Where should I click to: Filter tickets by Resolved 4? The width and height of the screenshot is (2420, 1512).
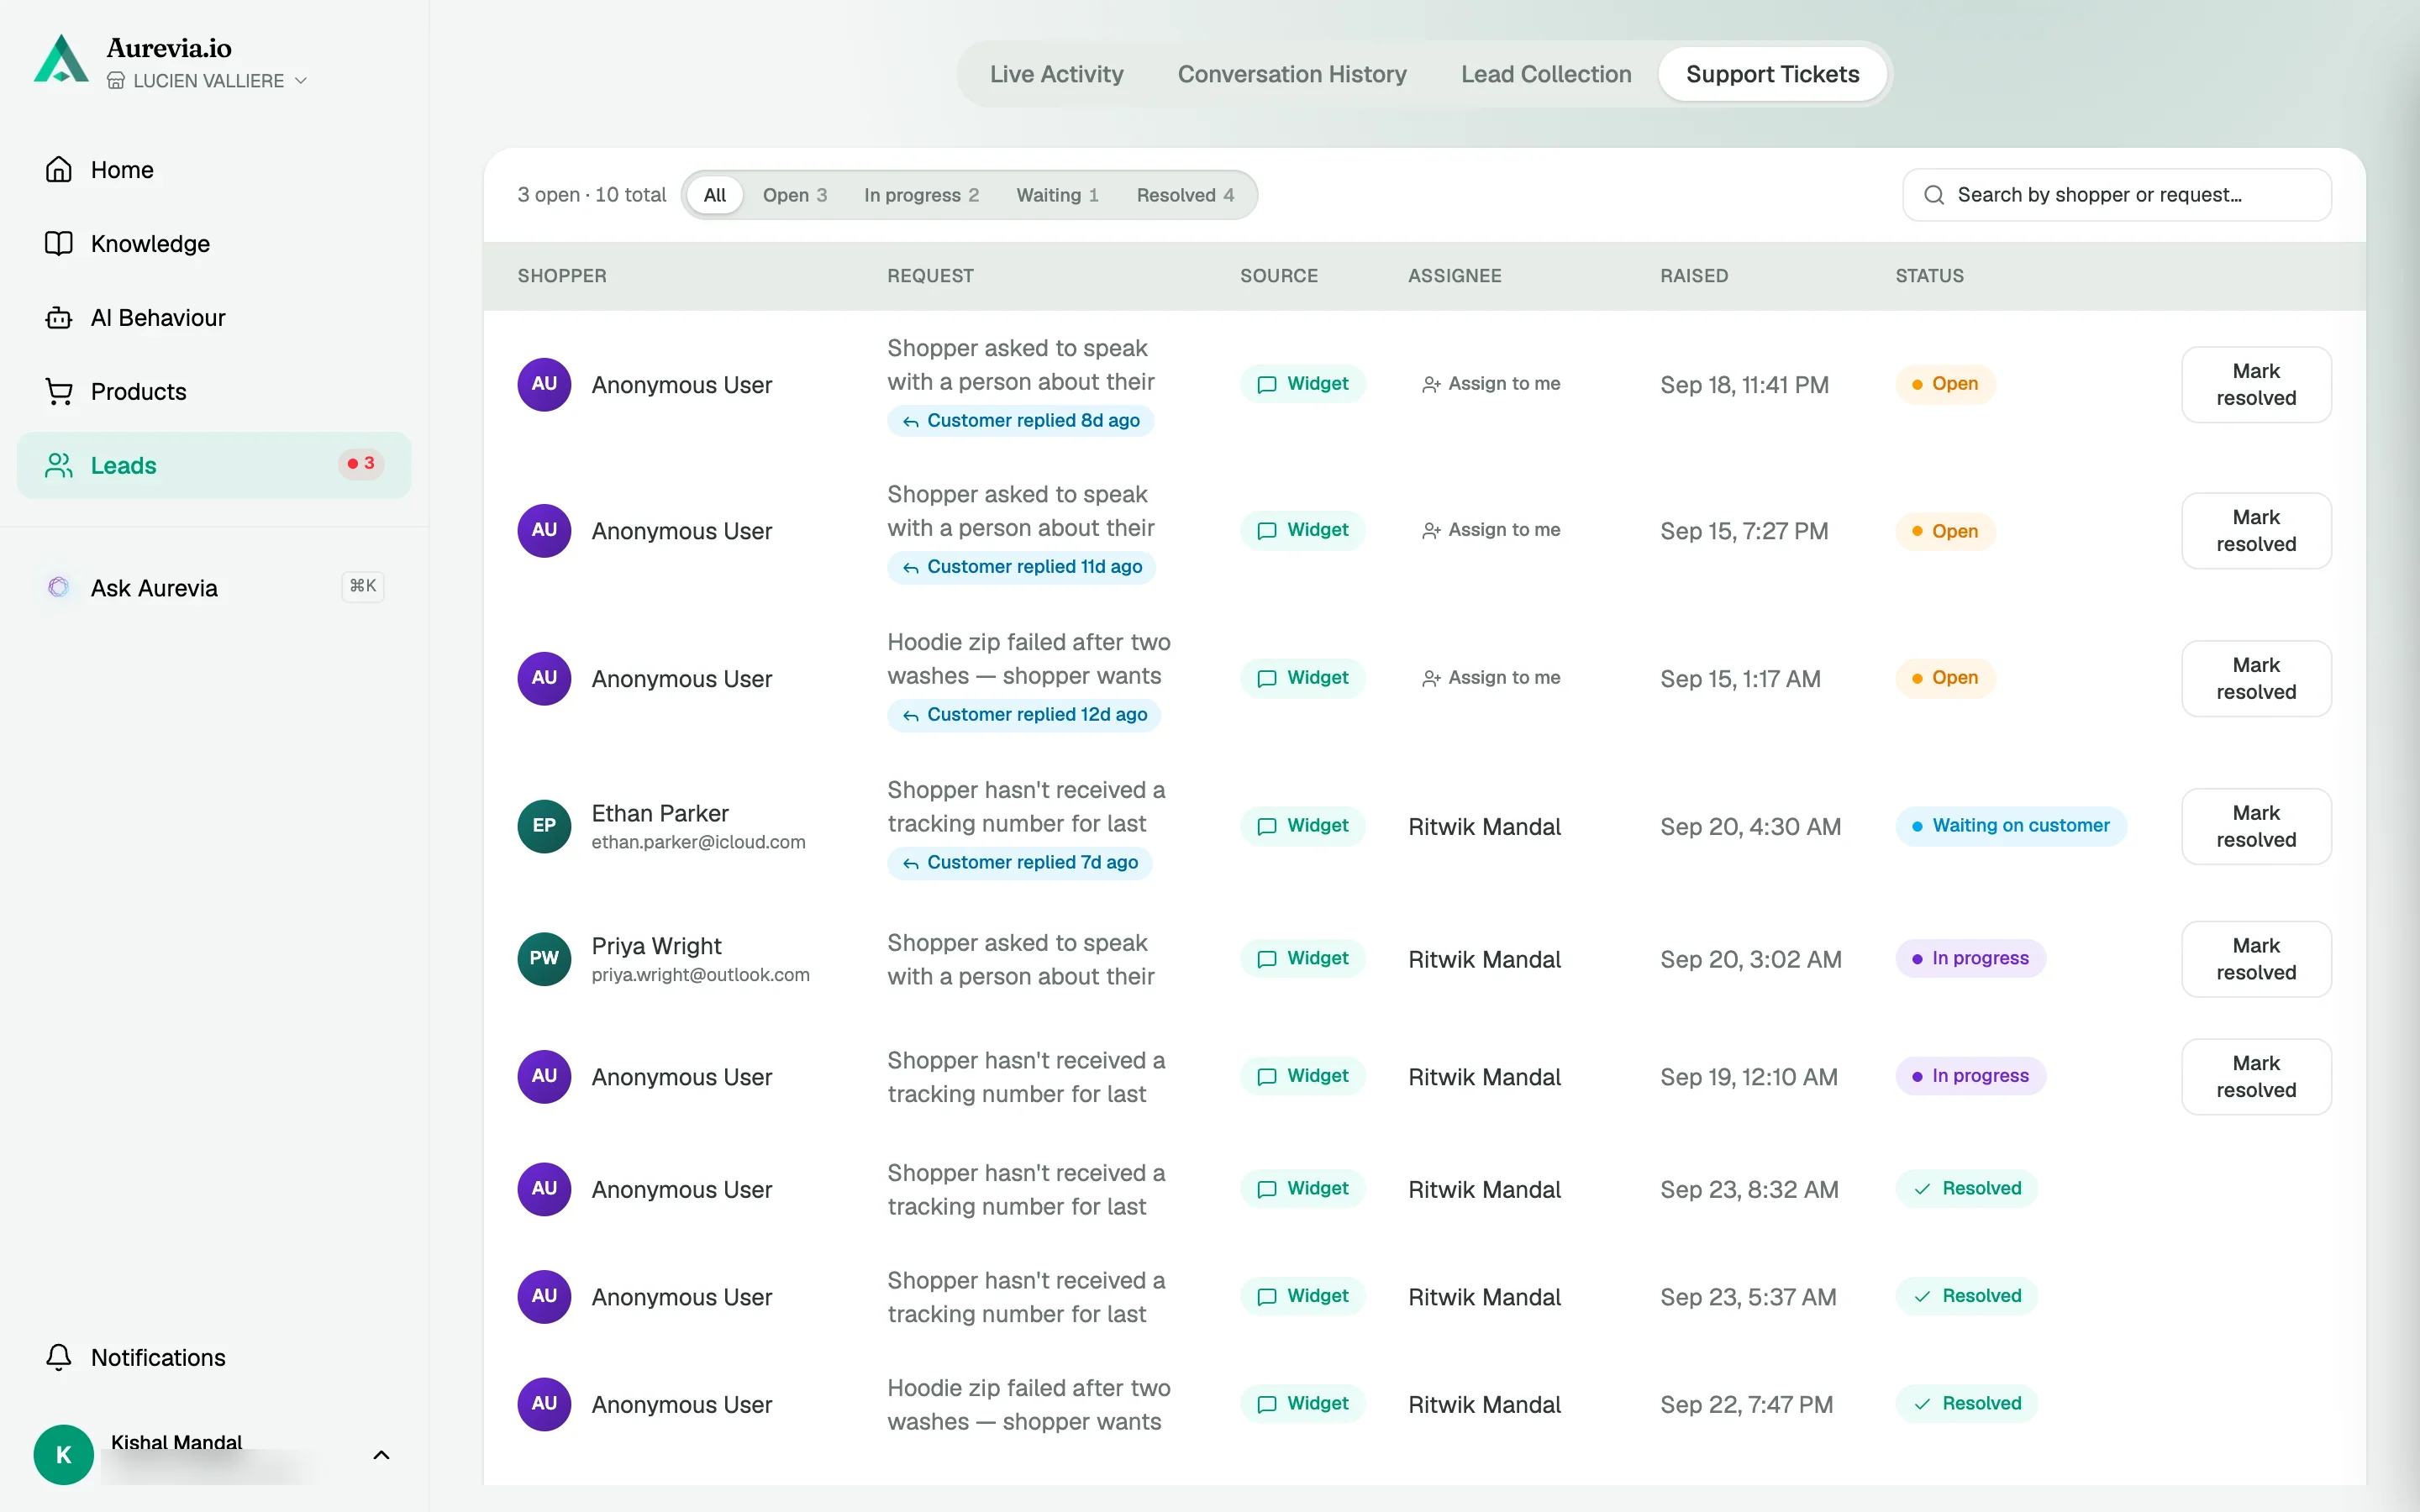[x=1185, y=195]
